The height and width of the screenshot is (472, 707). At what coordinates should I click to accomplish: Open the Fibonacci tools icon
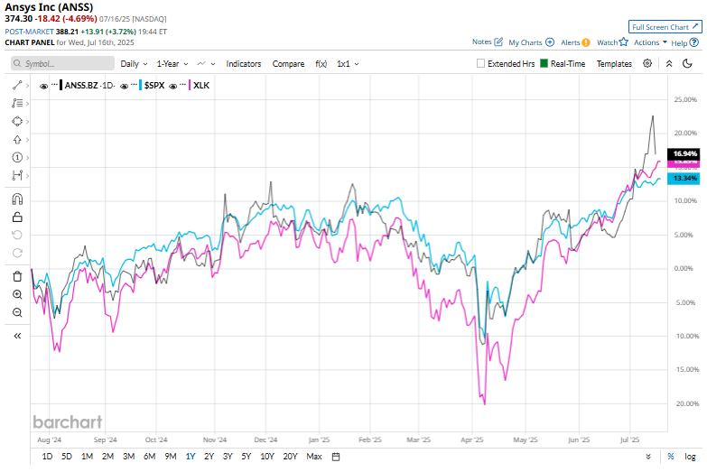pos(17,103)
